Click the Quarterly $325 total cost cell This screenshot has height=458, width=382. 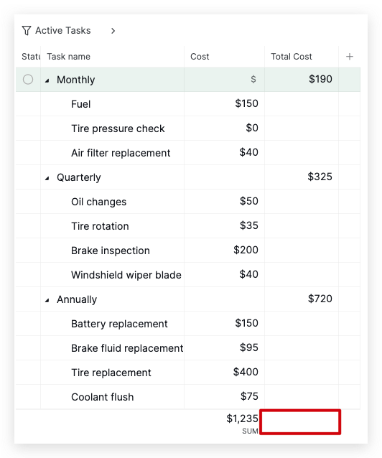302,177
